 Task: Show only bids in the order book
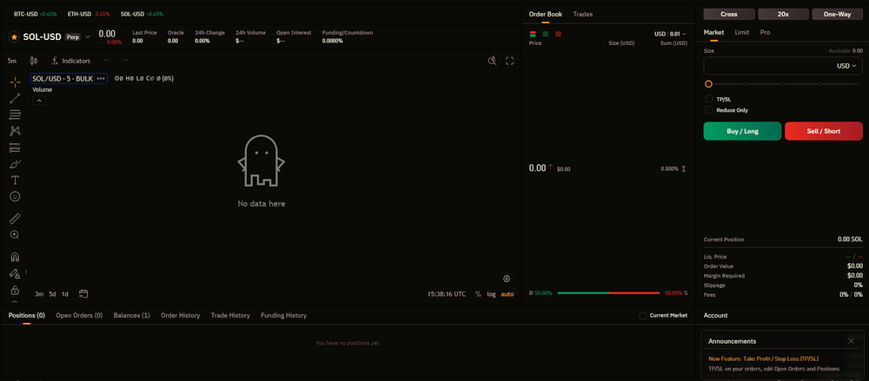click(x=546, y=35)
